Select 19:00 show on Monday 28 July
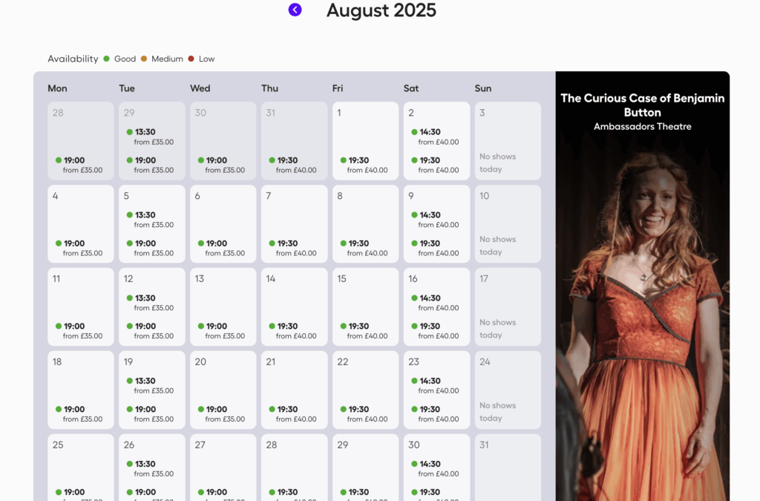 (79, 165)
